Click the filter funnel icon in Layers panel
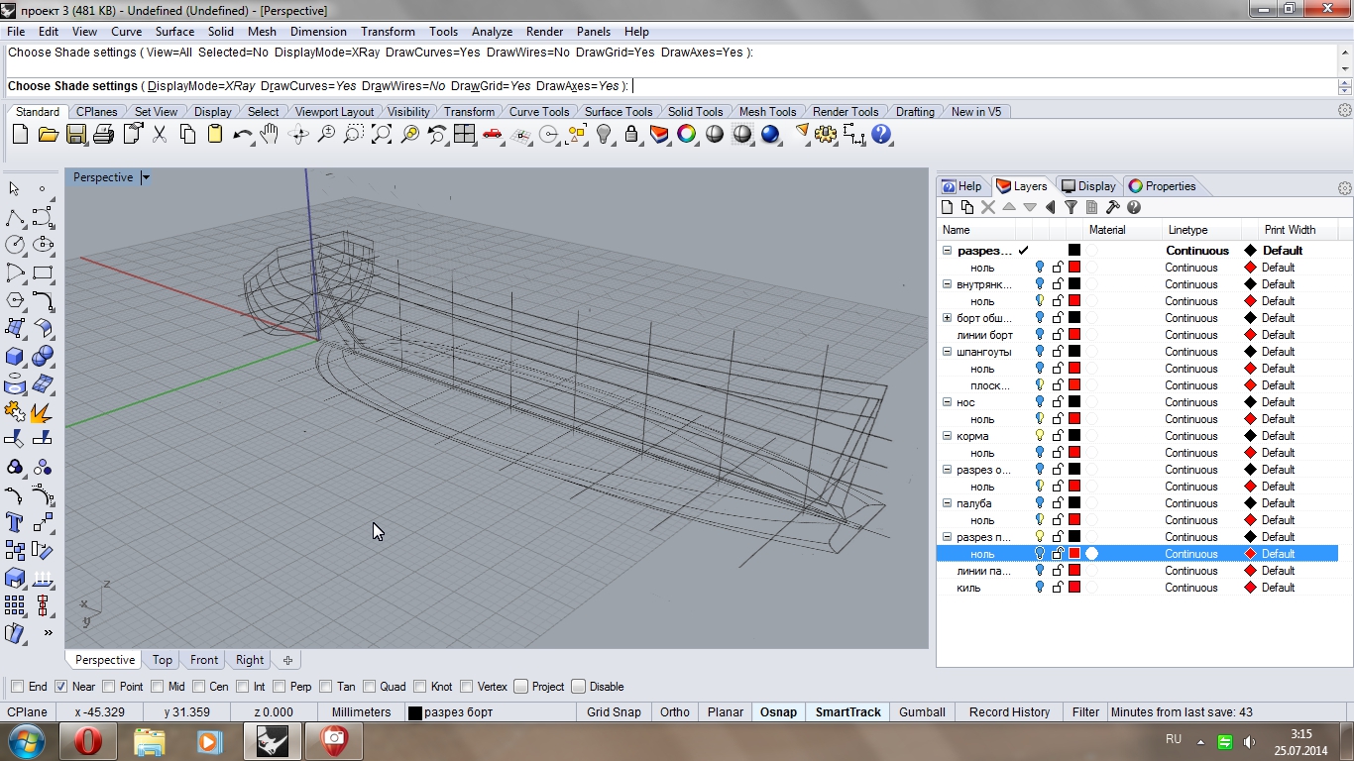Image resolution: width=1354 pixels, height=761 pixels. click(x=1071, y=207)
